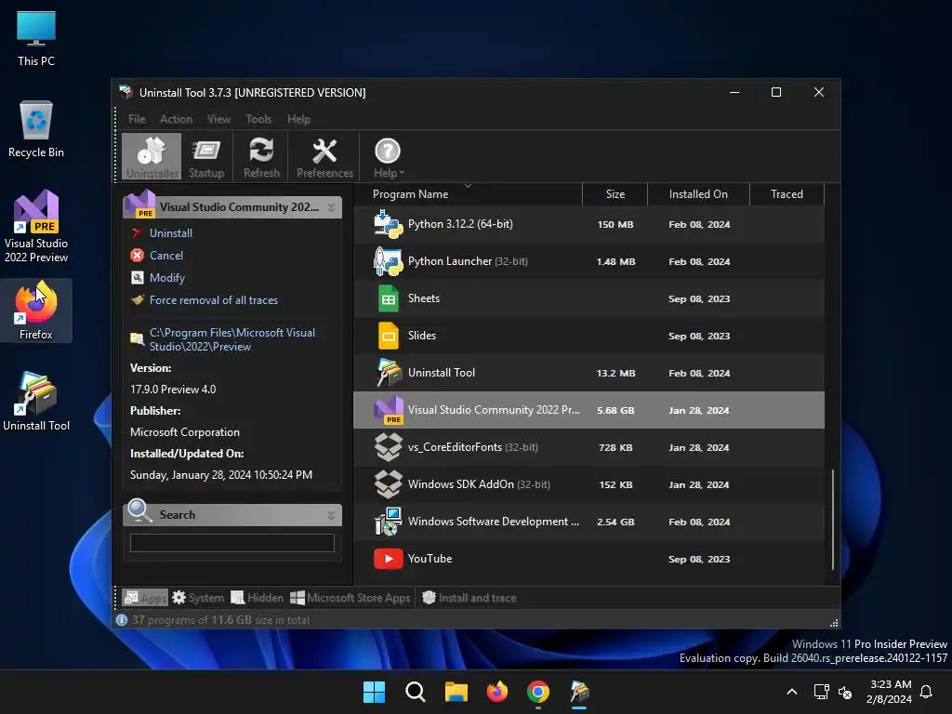Select Windows Software Development Kit icon
This screenshot has width=952, height=714.
tap(388, 522)
